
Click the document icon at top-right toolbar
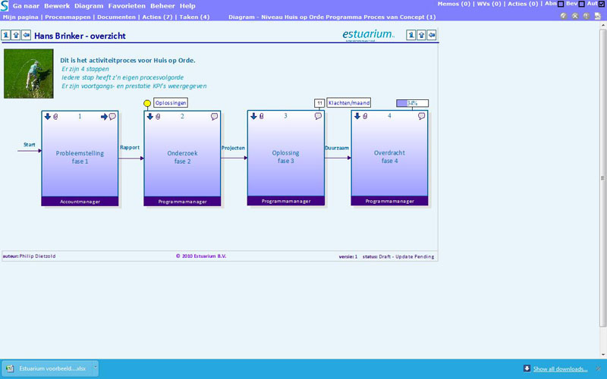pos(597,16)
